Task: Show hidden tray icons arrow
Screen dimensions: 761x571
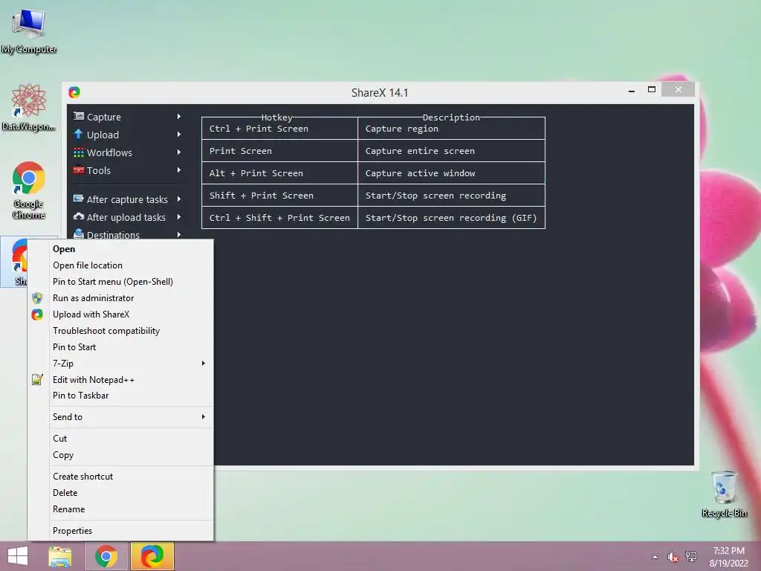Action: tap(655, 557)
